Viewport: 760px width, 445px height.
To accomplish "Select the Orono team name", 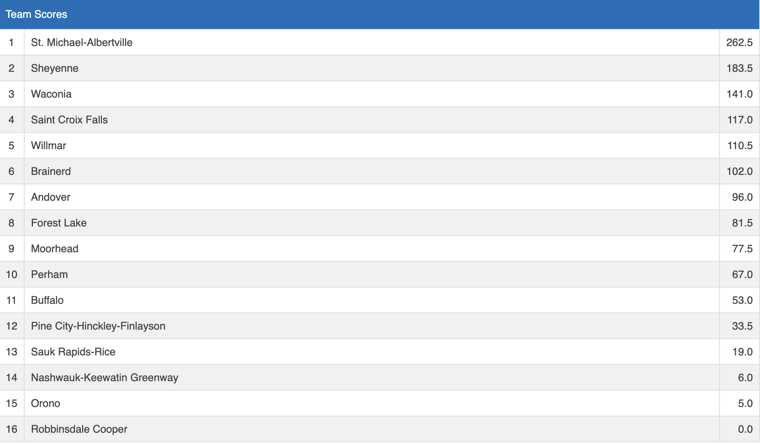I will point(46,403).
